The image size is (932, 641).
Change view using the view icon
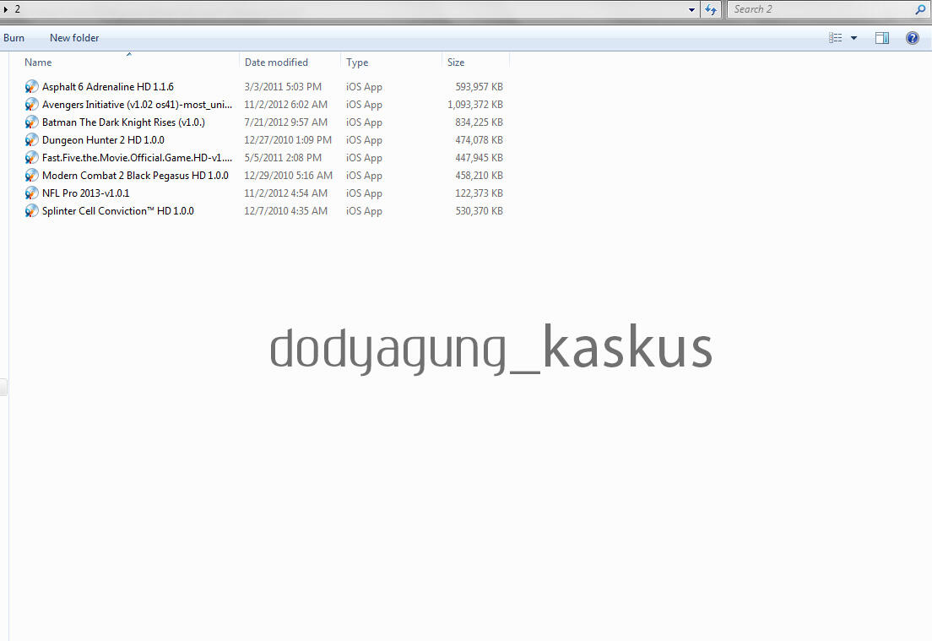[835, 38]
